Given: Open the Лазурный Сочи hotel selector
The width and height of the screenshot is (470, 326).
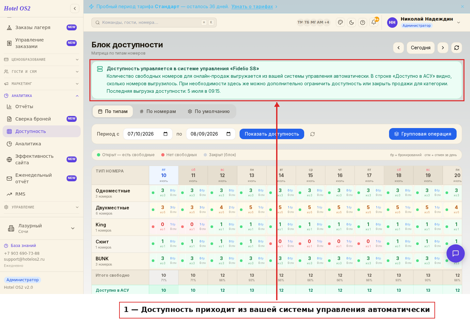Looking at the screenshot, I should 41,228.
